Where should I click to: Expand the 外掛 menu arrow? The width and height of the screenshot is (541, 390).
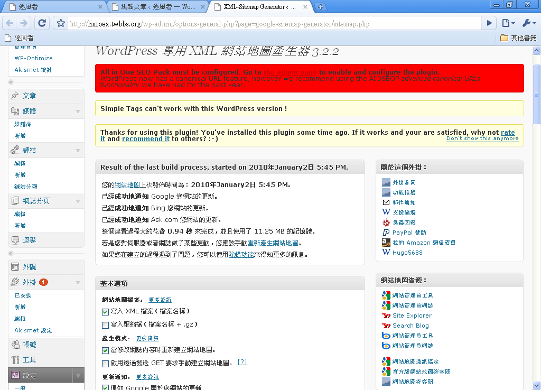coord(78,282)
